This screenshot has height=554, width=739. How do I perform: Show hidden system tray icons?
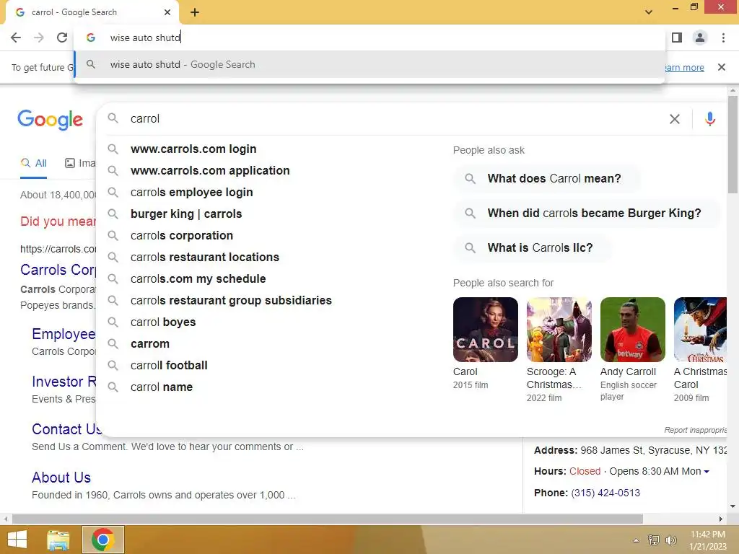[x=636, y=540]
